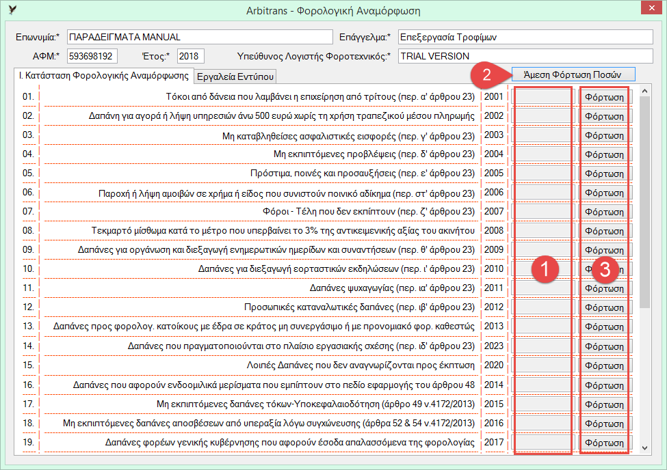
Task: Switch to the Κατάσταση Φορολογικής Αναμόρφωσης tab
Action: coord(103,76)
